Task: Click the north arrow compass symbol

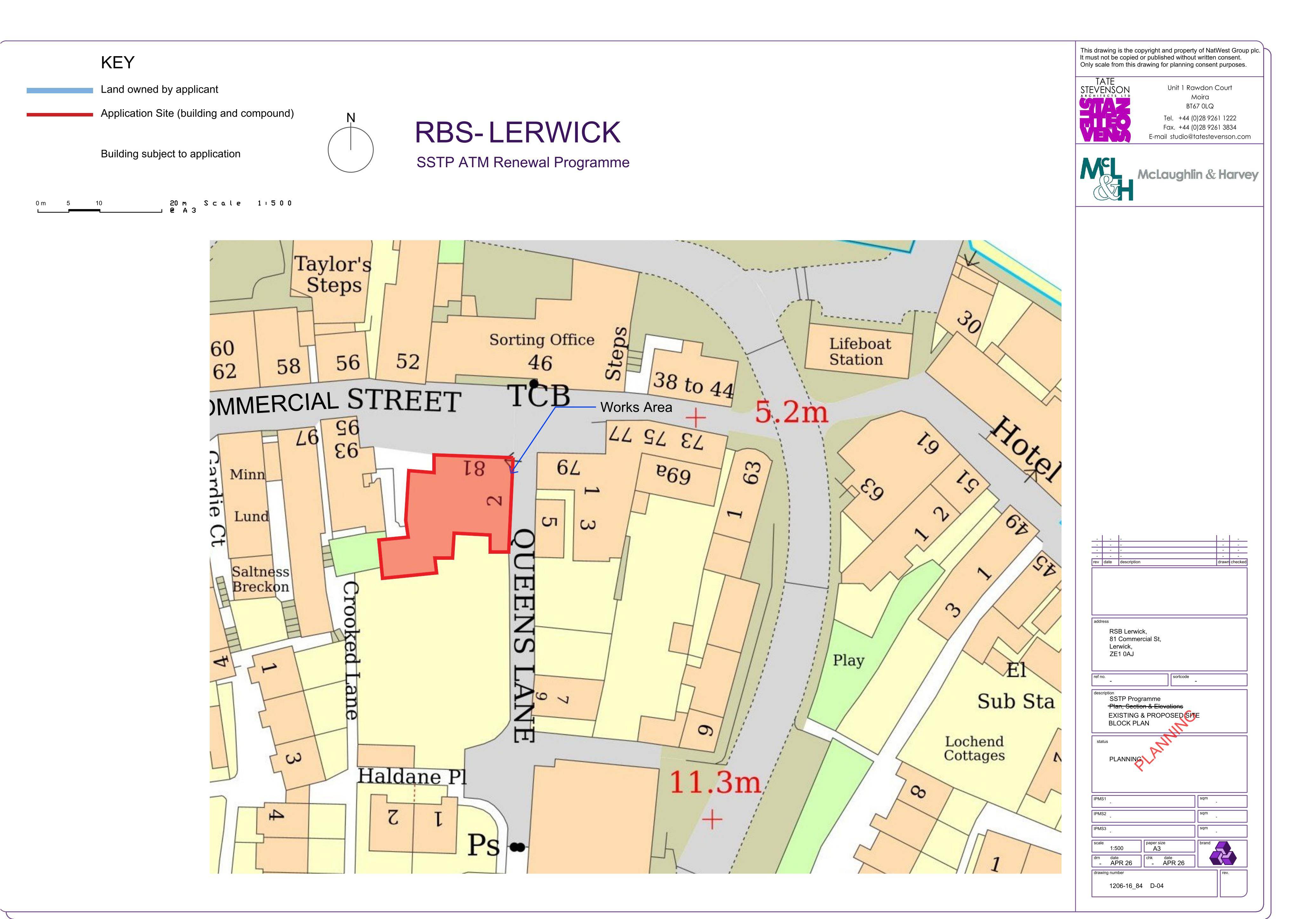Action: [x=350, y=143]
